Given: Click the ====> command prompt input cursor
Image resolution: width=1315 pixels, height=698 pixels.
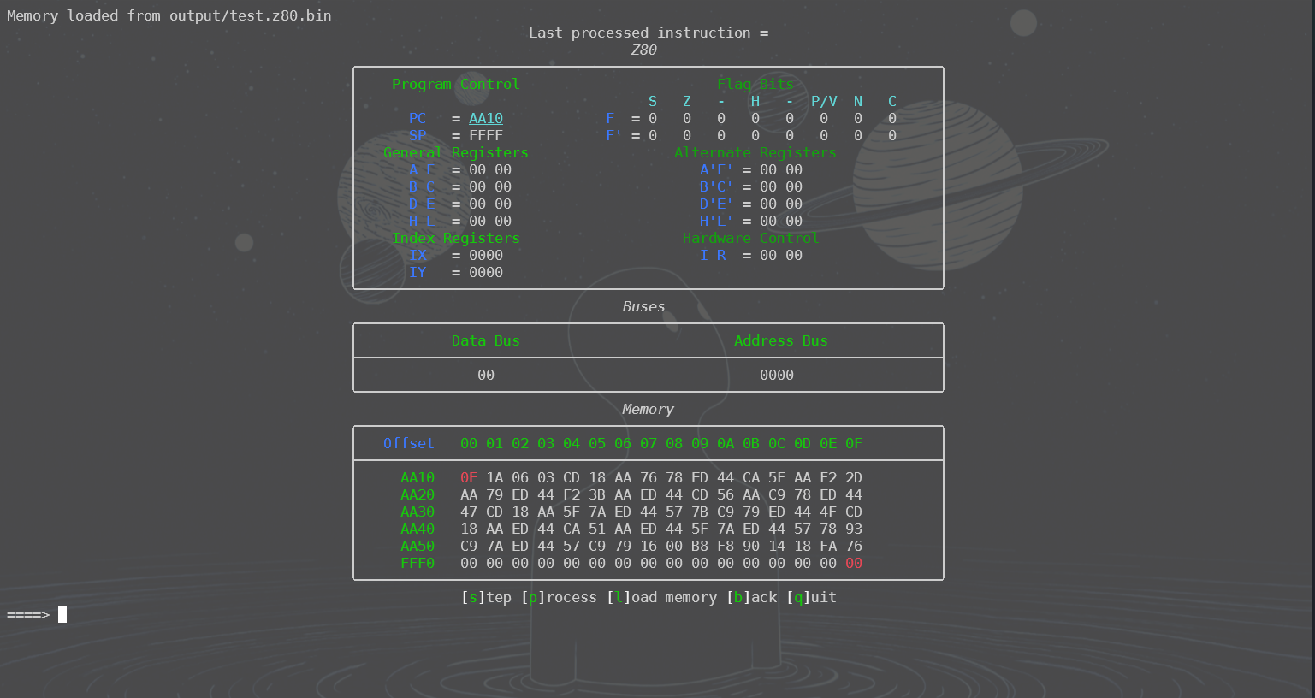Looking at the screenshot, I should (x=62, y=614).
